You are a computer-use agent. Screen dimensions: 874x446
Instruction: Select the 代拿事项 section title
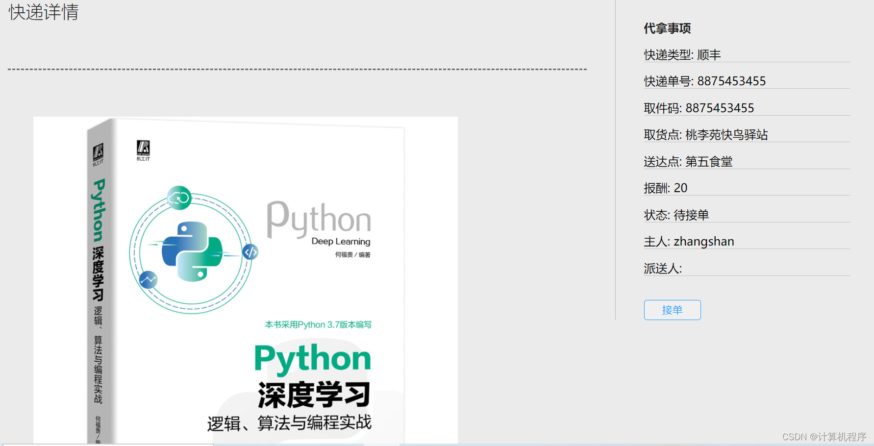(667, 28)
